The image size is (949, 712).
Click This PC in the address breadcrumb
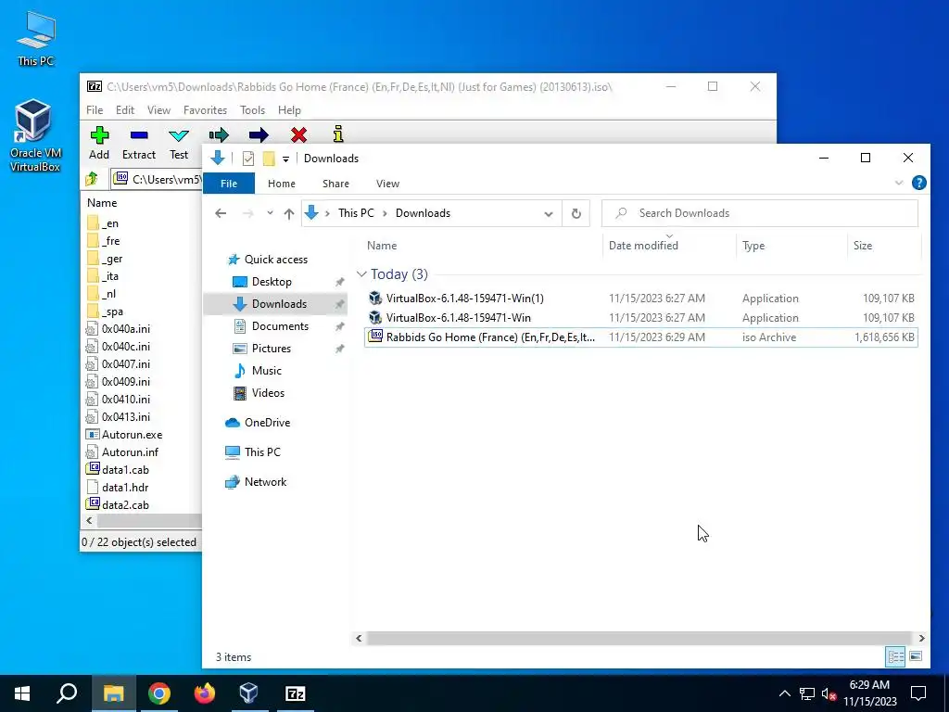pos(356,213)
